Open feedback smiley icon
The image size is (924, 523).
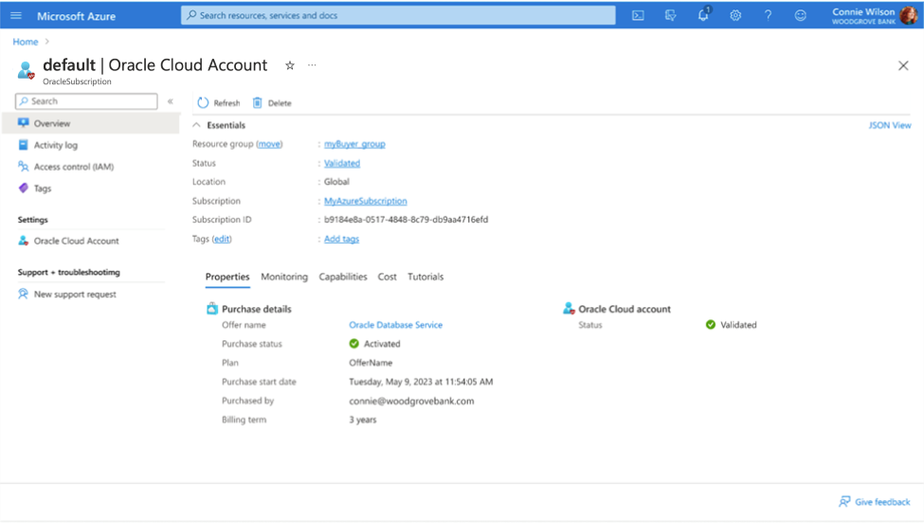point(800,16)
